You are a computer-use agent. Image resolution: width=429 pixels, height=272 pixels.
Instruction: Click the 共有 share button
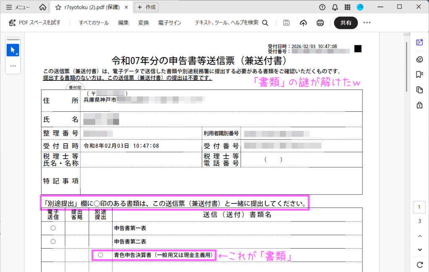coord(346,23)
